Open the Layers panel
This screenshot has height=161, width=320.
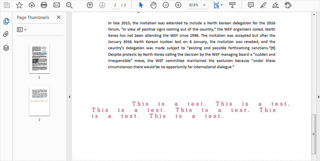[6, 48]
